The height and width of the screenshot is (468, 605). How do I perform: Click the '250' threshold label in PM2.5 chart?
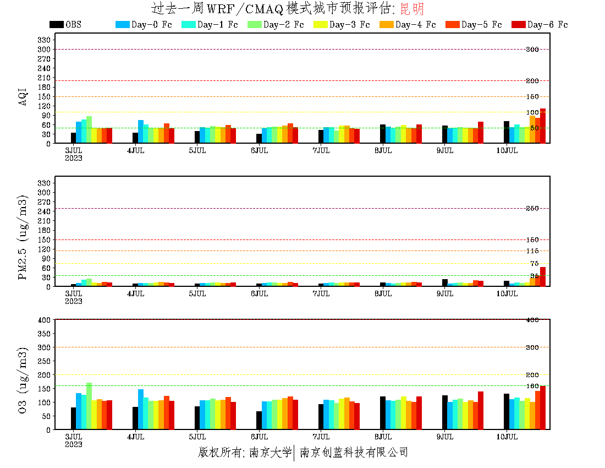pos(532,208)
